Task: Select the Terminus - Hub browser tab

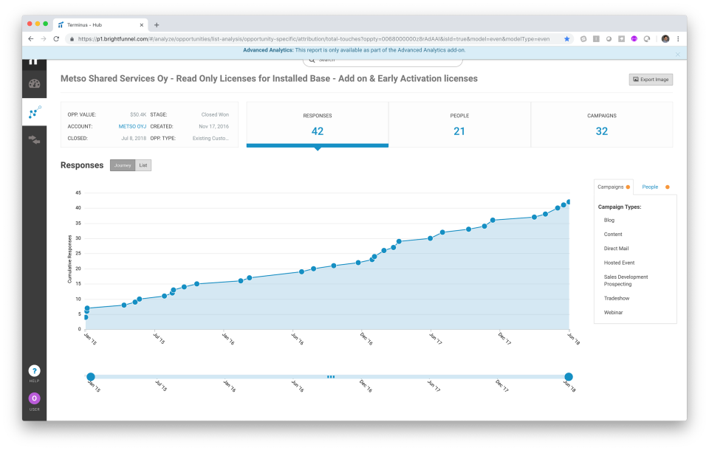Action: coord(100,25)
